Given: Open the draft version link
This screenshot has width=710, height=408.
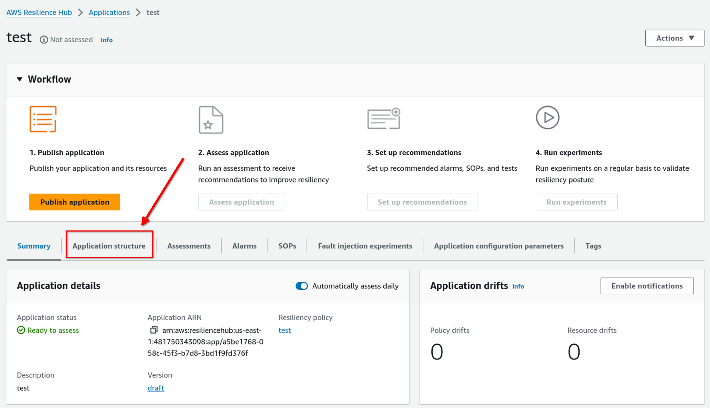Looking at the screenshot, I should coord(156,388).
